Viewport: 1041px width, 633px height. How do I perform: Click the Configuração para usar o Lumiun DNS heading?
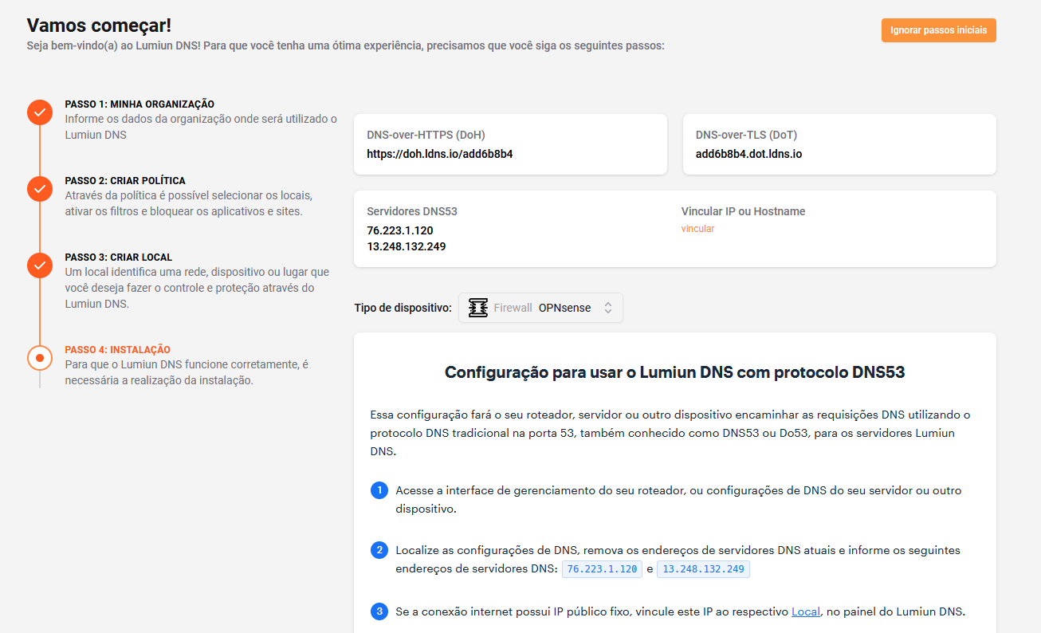pyautogui.click(x=674, y=372)
